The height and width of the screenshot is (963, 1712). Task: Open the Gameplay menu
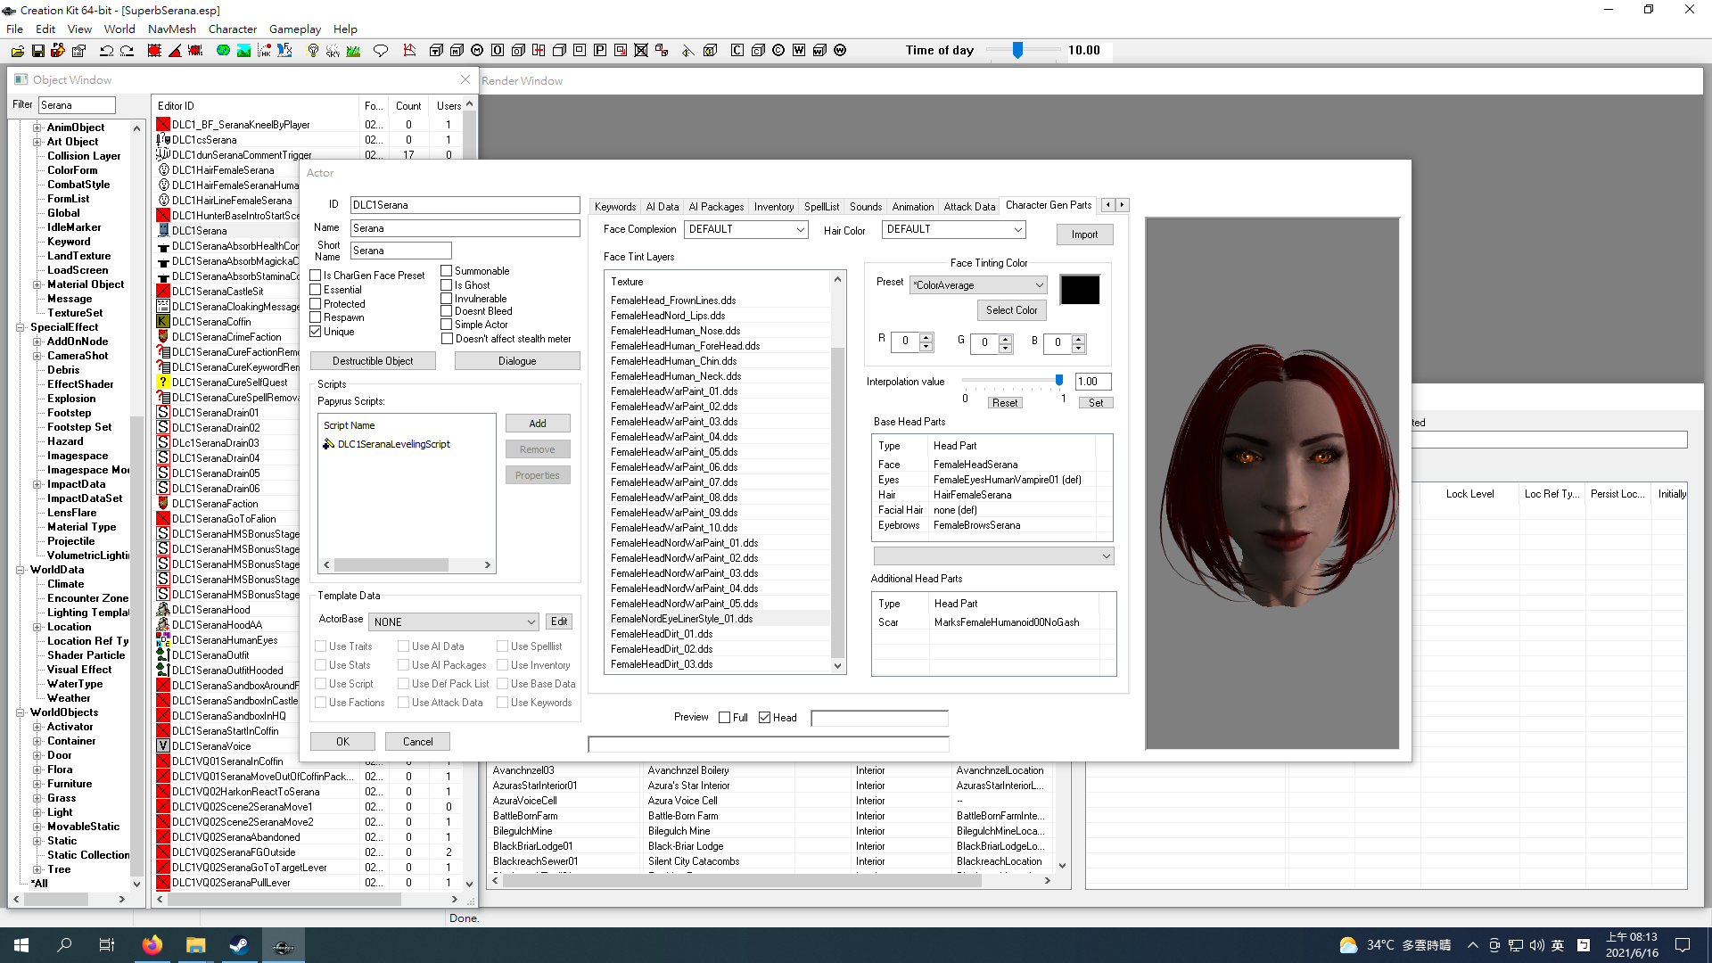(295, 29)
